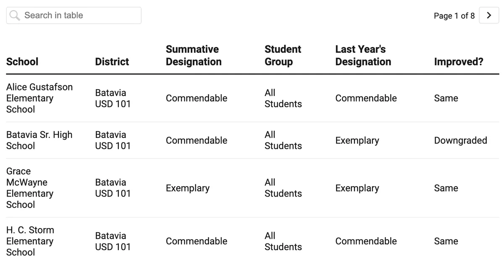Click the right-pointing arrow near Page 1 of 8
This screenshot has width=504, height=264.
(x=488, y=15)
